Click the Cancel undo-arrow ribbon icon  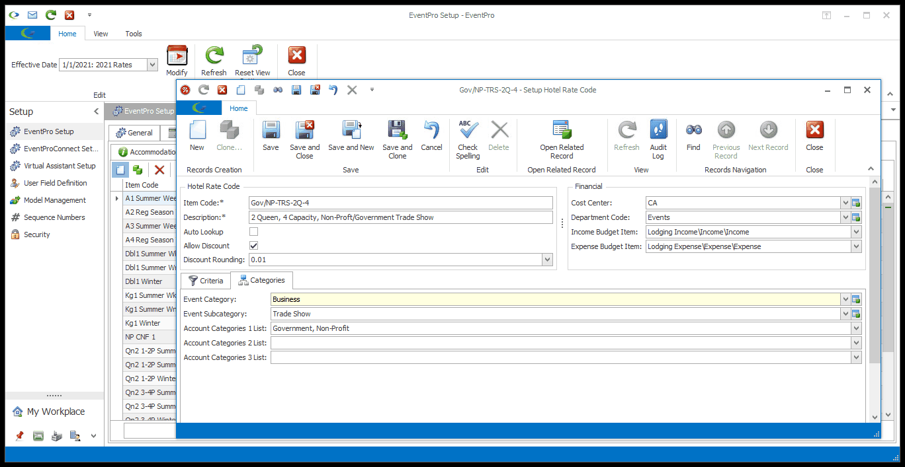pyautogui.click(x=431, y=129)
